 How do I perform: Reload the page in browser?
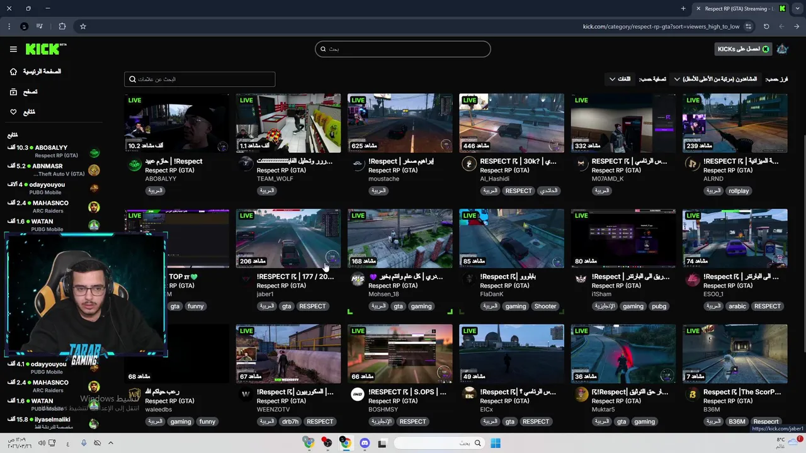point(766,26)
